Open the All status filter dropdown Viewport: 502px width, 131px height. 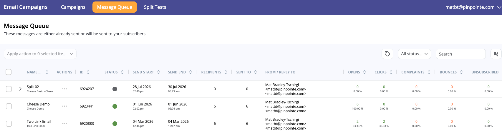(x=414, y=54)
